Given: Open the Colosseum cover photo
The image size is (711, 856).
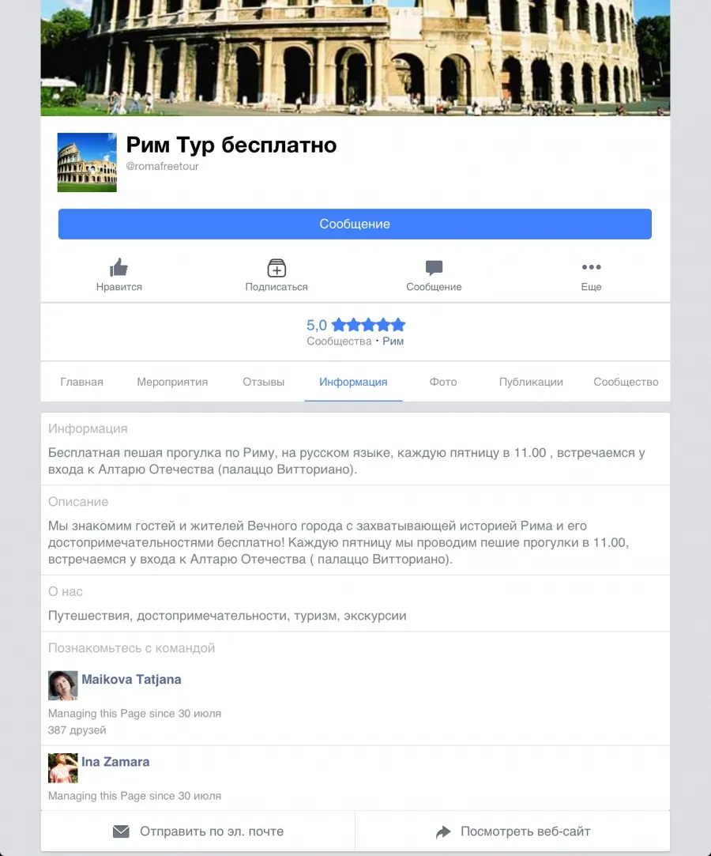Looking at the screenshot, I should click(x=355, y=58).
